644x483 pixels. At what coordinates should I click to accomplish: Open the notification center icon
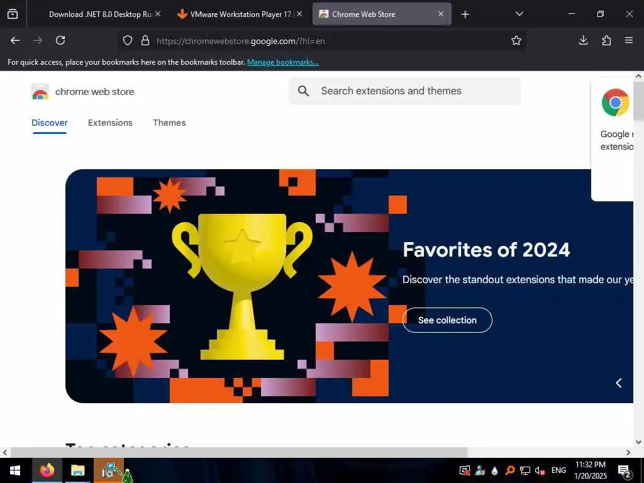(x=625, y=471)
